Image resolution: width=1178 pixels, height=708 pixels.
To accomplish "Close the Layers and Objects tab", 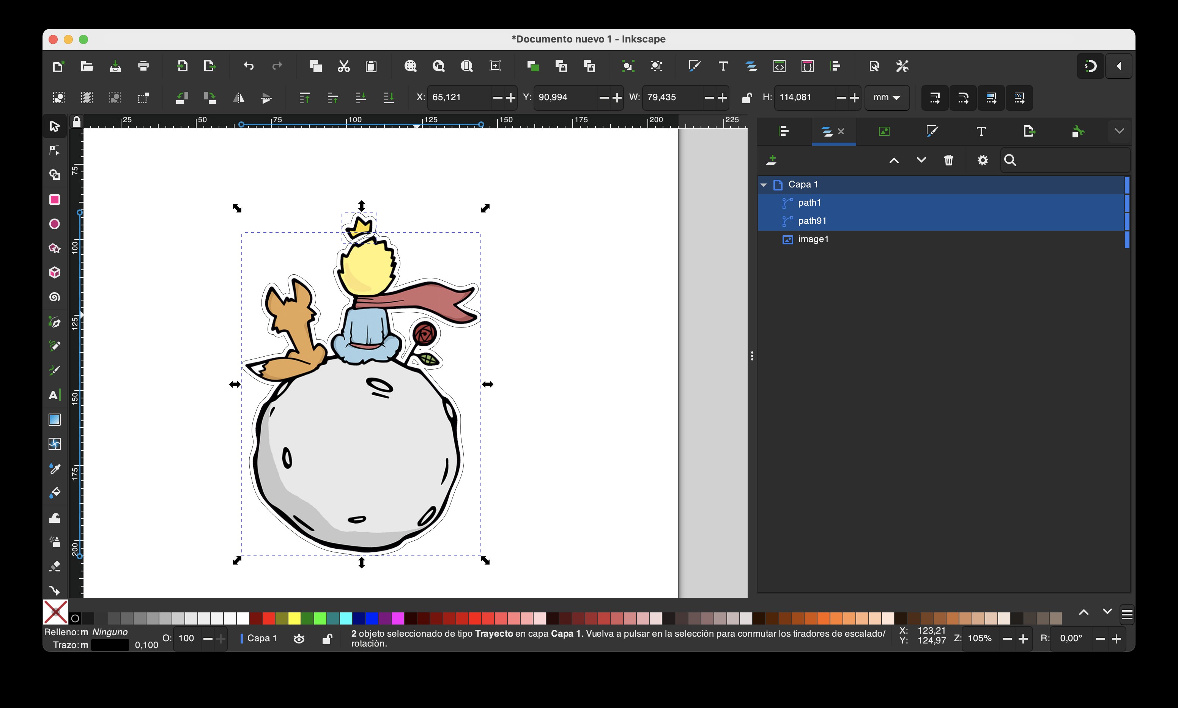I will (x=841, y=131).
